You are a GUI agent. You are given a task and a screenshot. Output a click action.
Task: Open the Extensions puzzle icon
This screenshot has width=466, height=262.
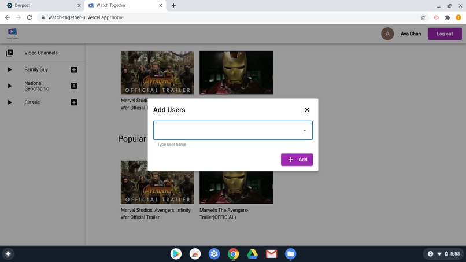(x=447, y=17)
